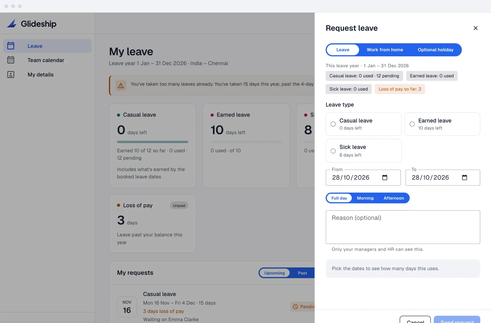Click the NOV 16 date tile
This screenshot has width=491, height=323.
[127, 307]
